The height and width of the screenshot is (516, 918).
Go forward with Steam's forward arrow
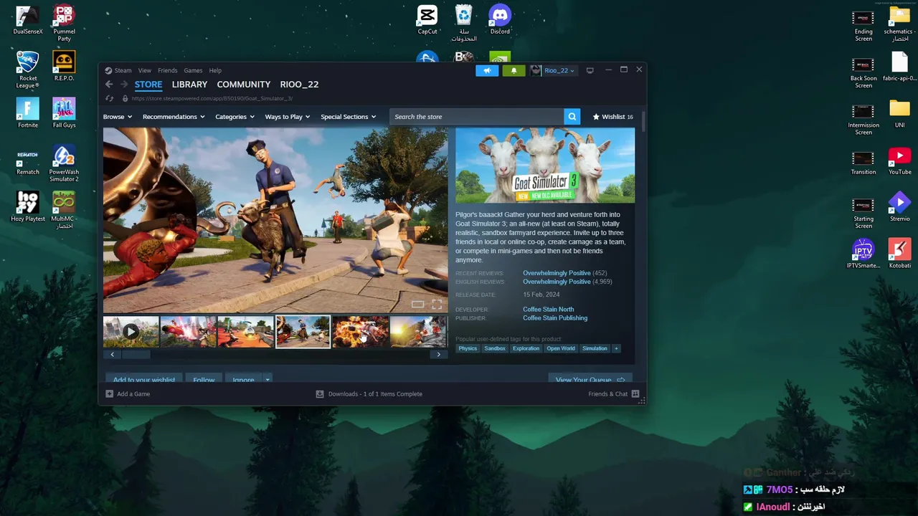[123, 85]
